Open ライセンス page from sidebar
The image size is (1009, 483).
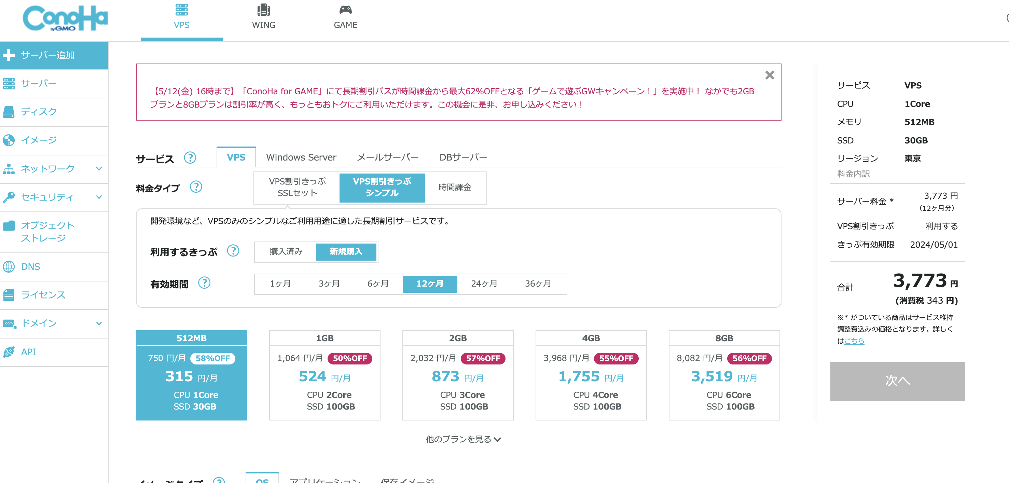[x=54, y=295]
